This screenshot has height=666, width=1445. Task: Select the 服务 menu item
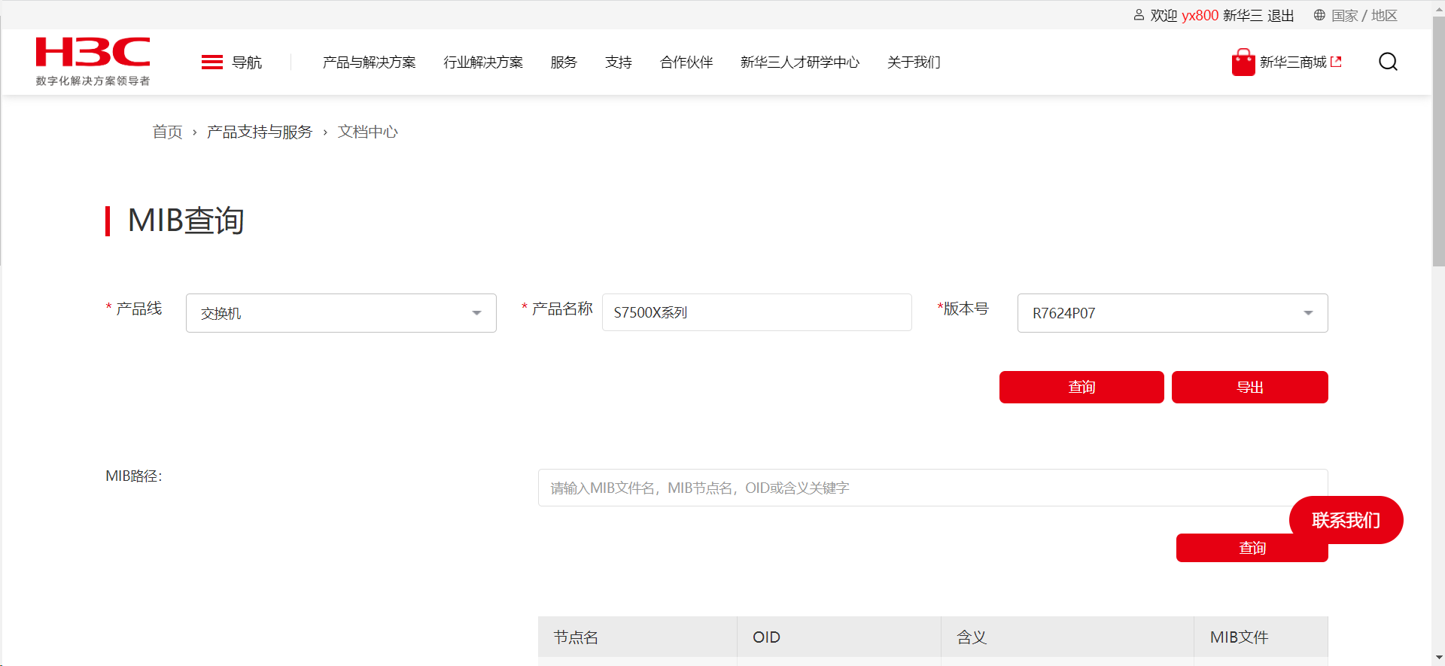[x=564, y=62]
